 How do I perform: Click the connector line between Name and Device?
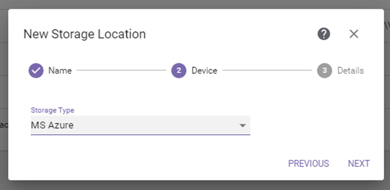[121, 71]
